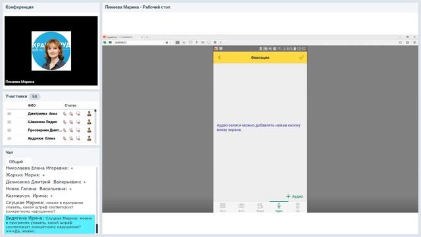Click the Конференция panel title
The width and height of the screenshot is (421, 237).
pyautogui.click(x=19, y=7)
